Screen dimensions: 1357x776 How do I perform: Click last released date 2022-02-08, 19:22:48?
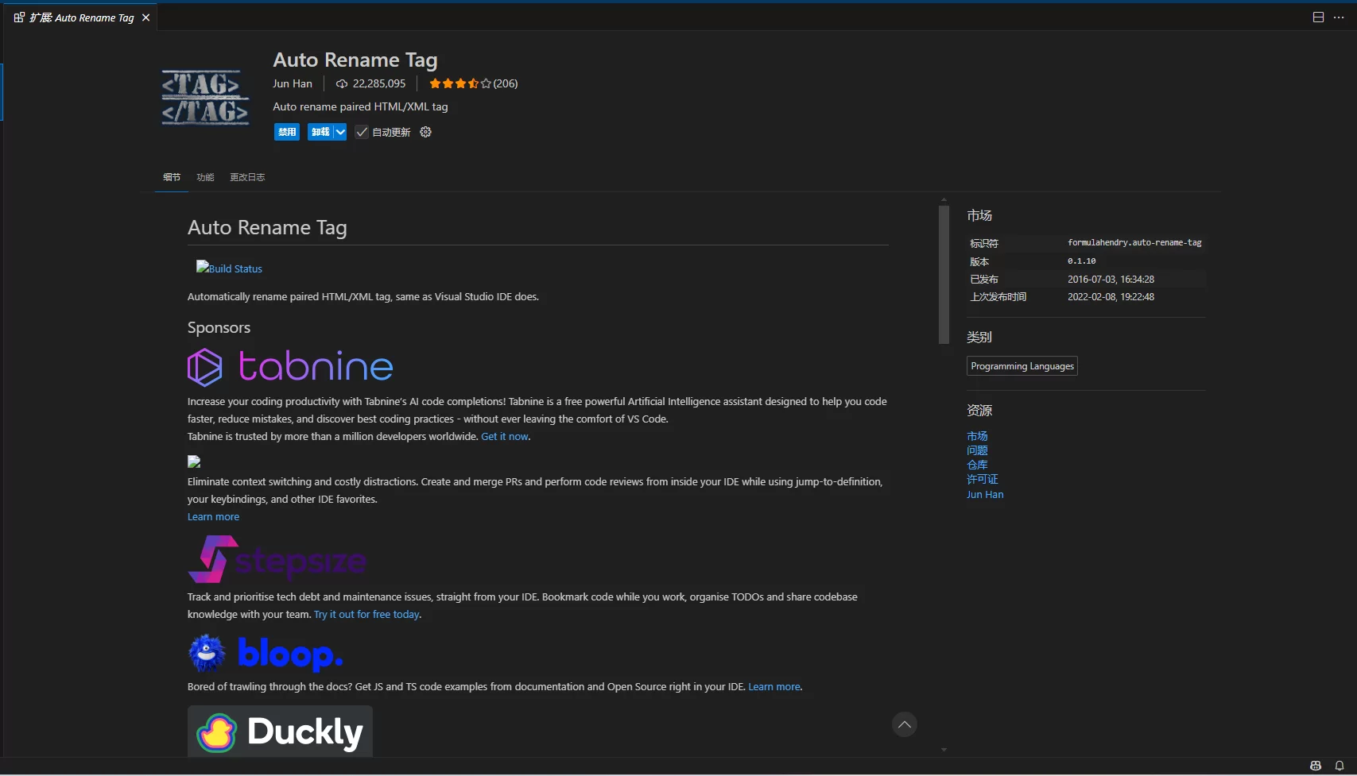[x=1111, y=296]
